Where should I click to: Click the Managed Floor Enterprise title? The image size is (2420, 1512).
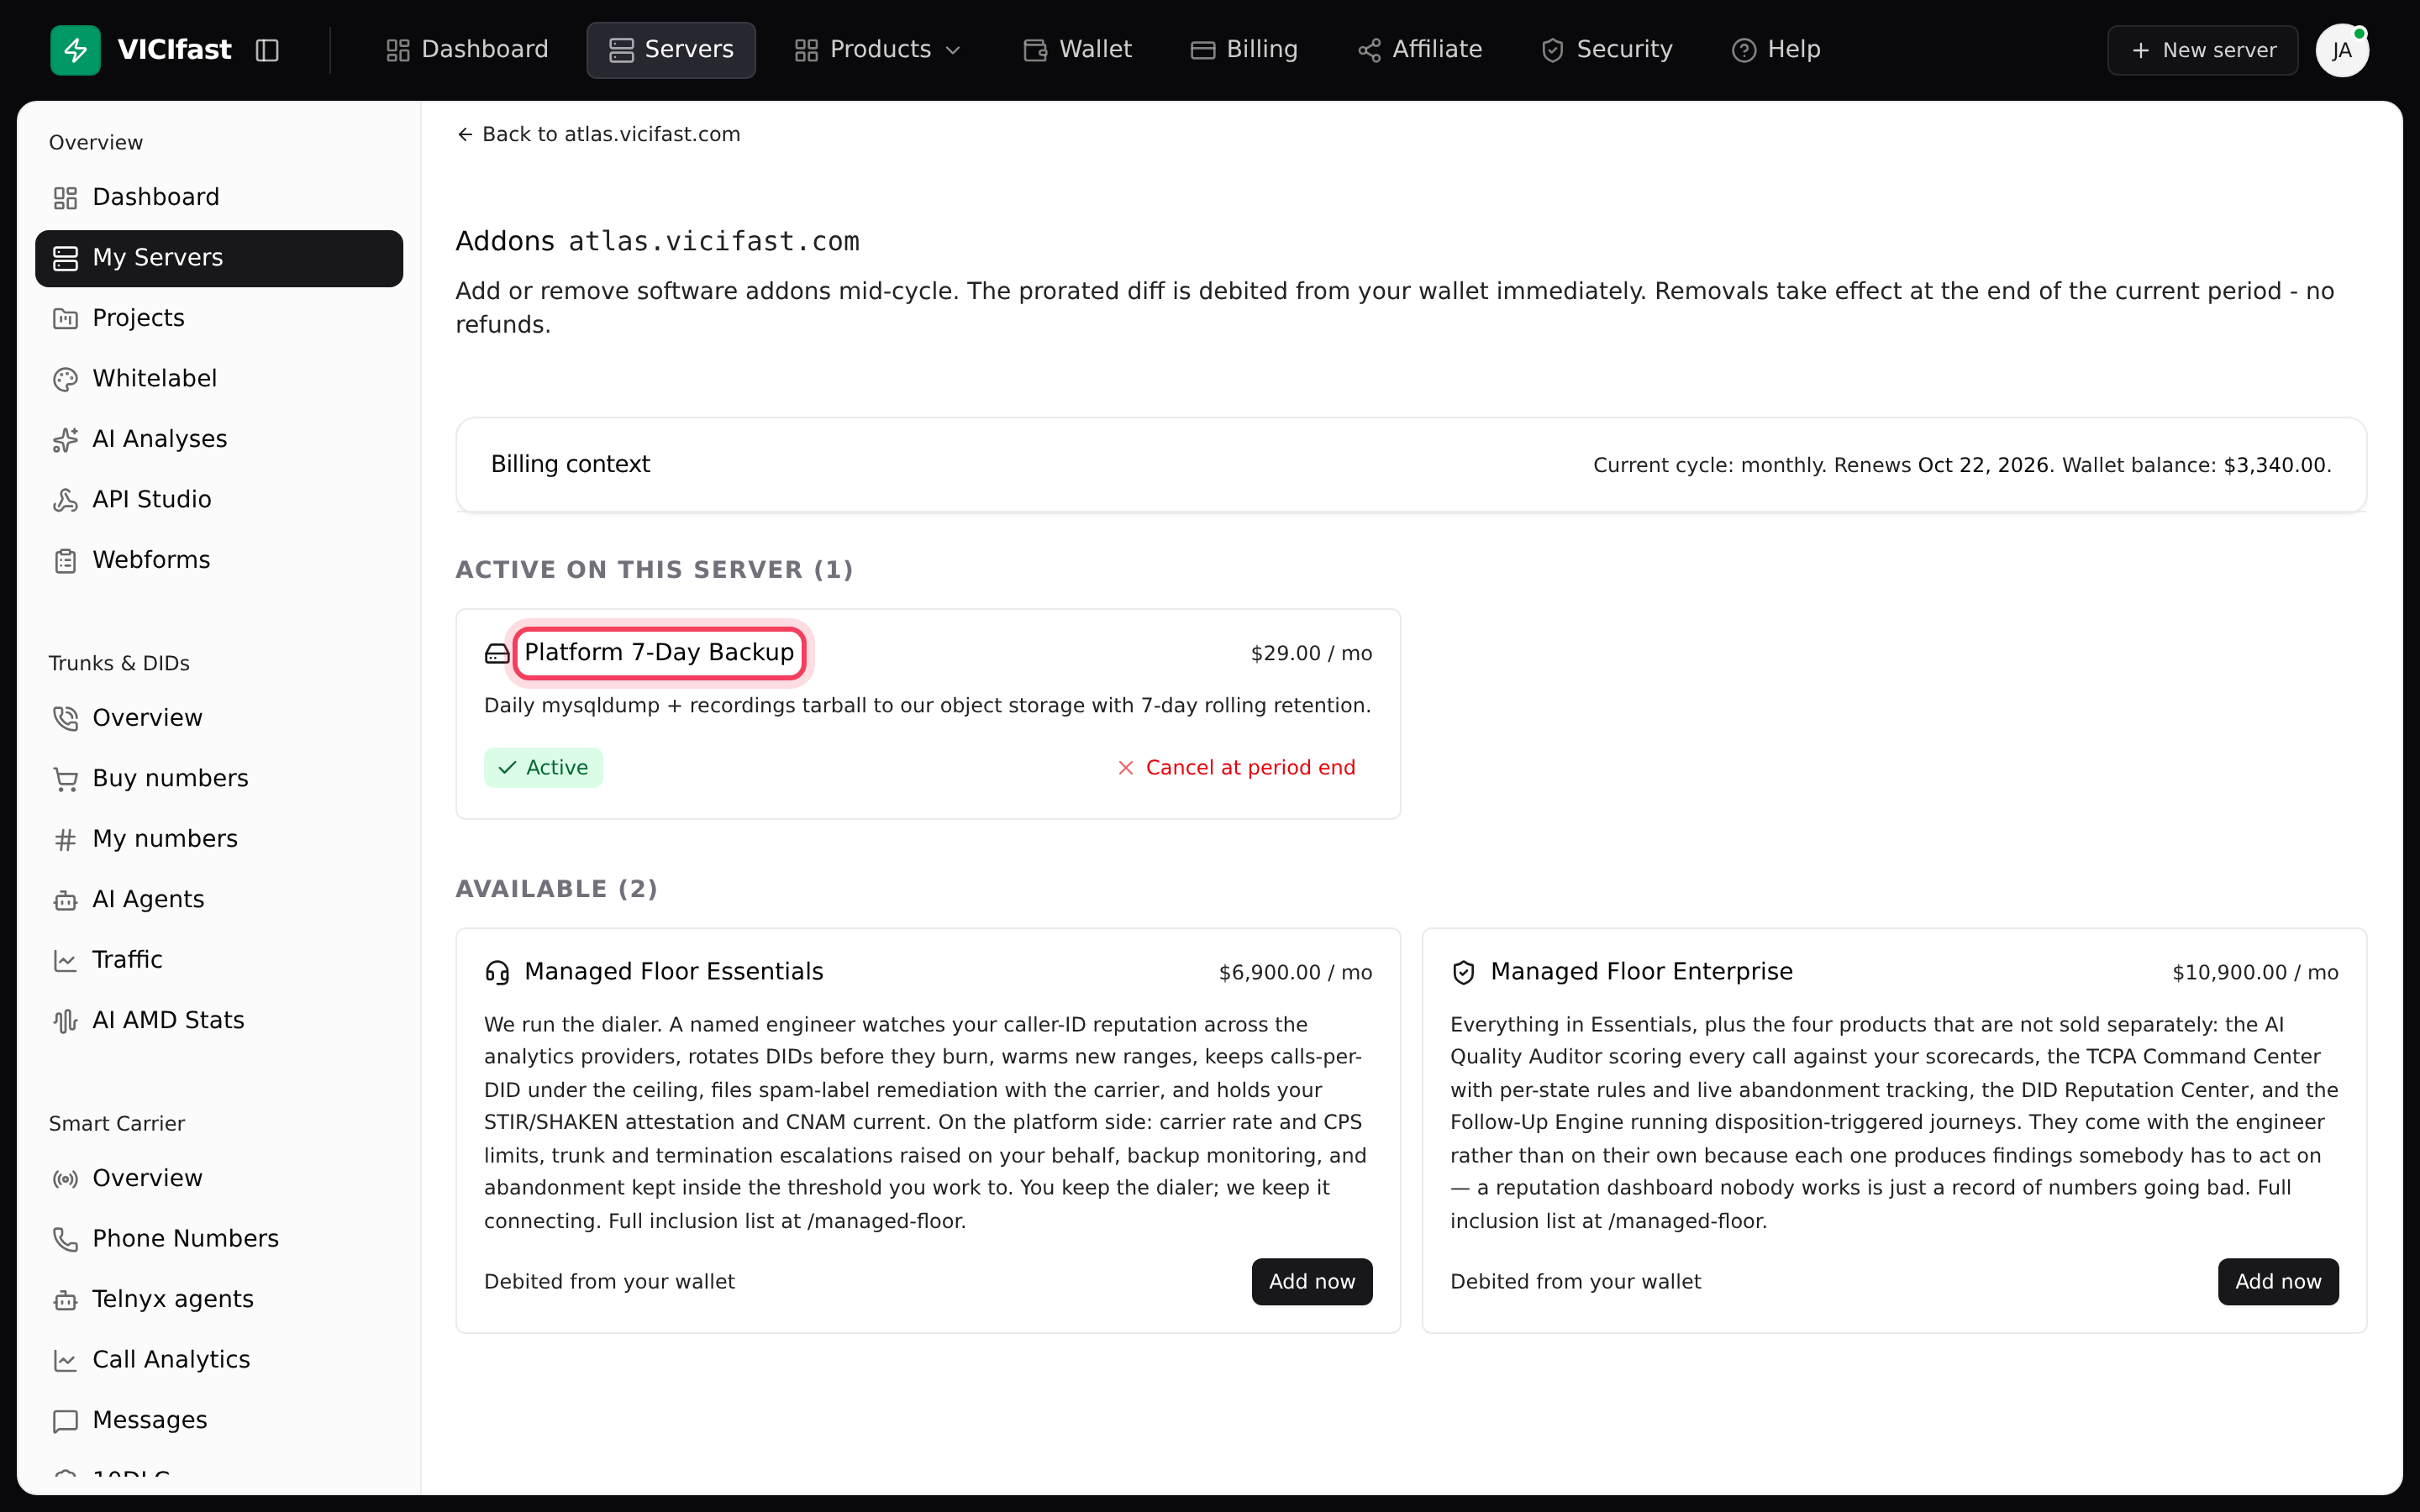point(1641,972)
